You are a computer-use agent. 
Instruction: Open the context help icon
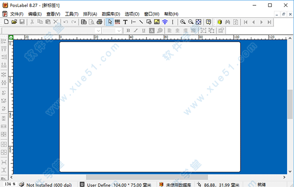click(209, 22)
